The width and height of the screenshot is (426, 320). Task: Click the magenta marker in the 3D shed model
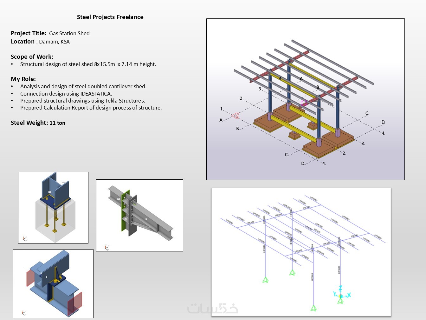tap(304, 103)
